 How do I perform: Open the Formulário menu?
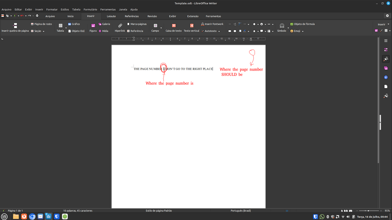90,10
